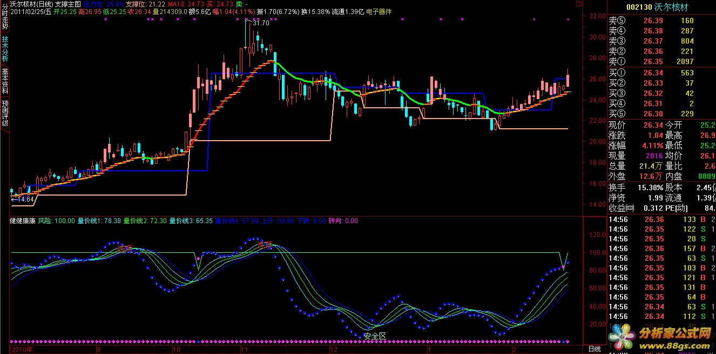Viewport: 716px width, 354px height.
Task: Click the 转向: 0.00 label
Action: pos(343,220)
